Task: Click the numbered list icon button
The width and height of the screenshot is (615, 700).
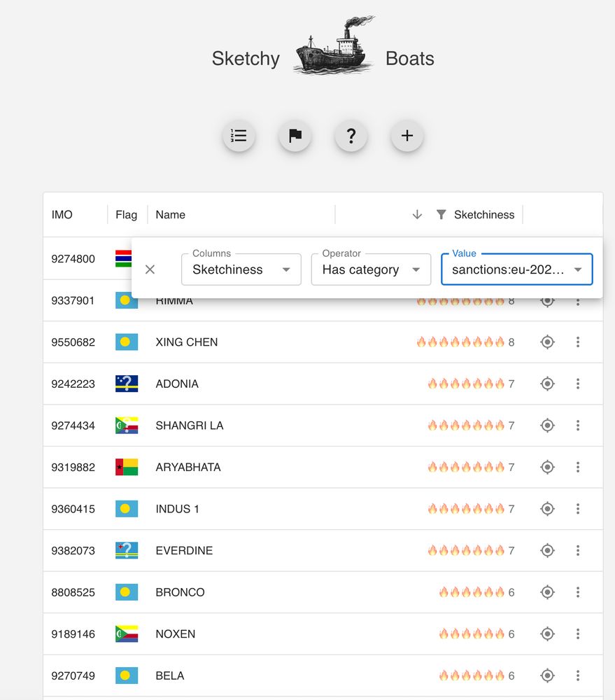Action: click(x=239, y=136)
